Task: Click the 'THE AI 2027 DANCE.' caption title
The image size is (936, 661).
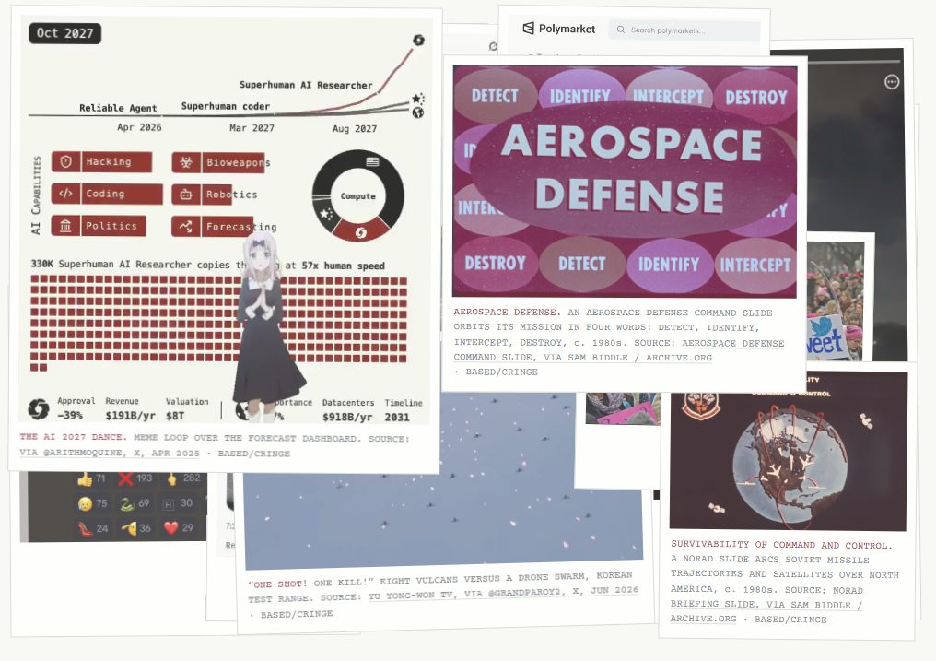Action: pos(73,437)
